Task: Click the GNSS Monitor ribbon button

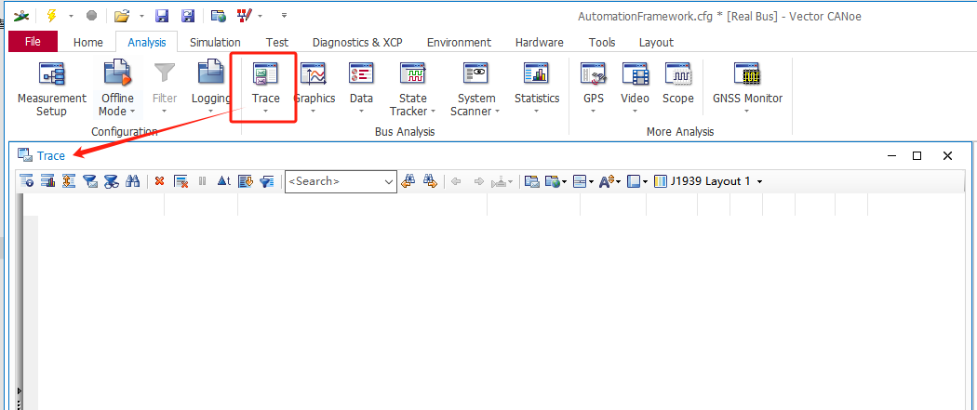Action: click(x=747, y=89)
